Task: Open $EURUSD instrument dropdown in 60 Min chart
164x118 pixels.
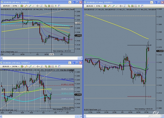Action: 7,6
